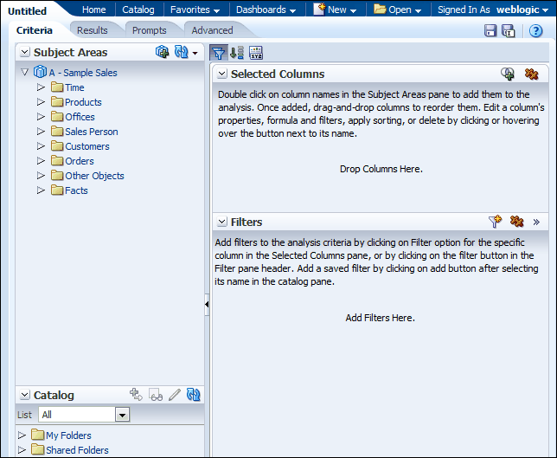Viewport: 557px width, 458px height.
Task: Select the Customers folder label
Action: pos(87,146)
